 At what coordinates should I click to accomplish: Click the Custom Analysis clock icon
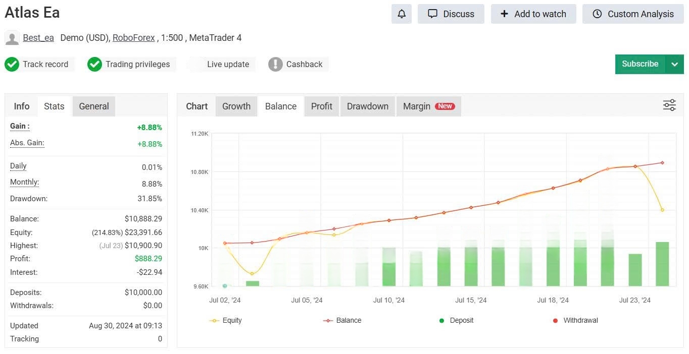point(597,14)
